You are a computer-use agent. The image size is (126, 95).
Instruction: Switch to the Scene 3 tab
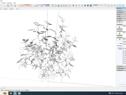tap(6, 9)
